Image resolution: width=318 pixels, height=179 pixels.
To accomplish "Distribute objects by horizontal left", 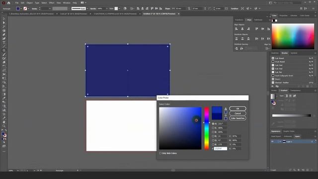I will tap(257, 39).
